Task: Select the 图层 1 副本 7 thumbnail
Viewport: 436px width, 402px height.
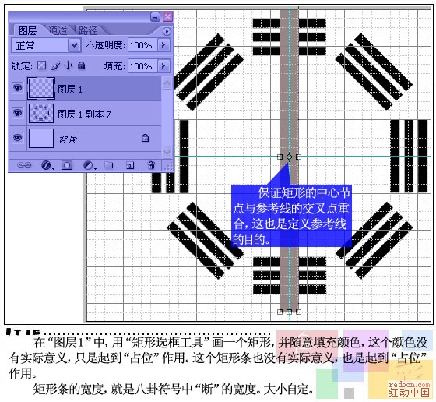Action: tap(41, 113)
